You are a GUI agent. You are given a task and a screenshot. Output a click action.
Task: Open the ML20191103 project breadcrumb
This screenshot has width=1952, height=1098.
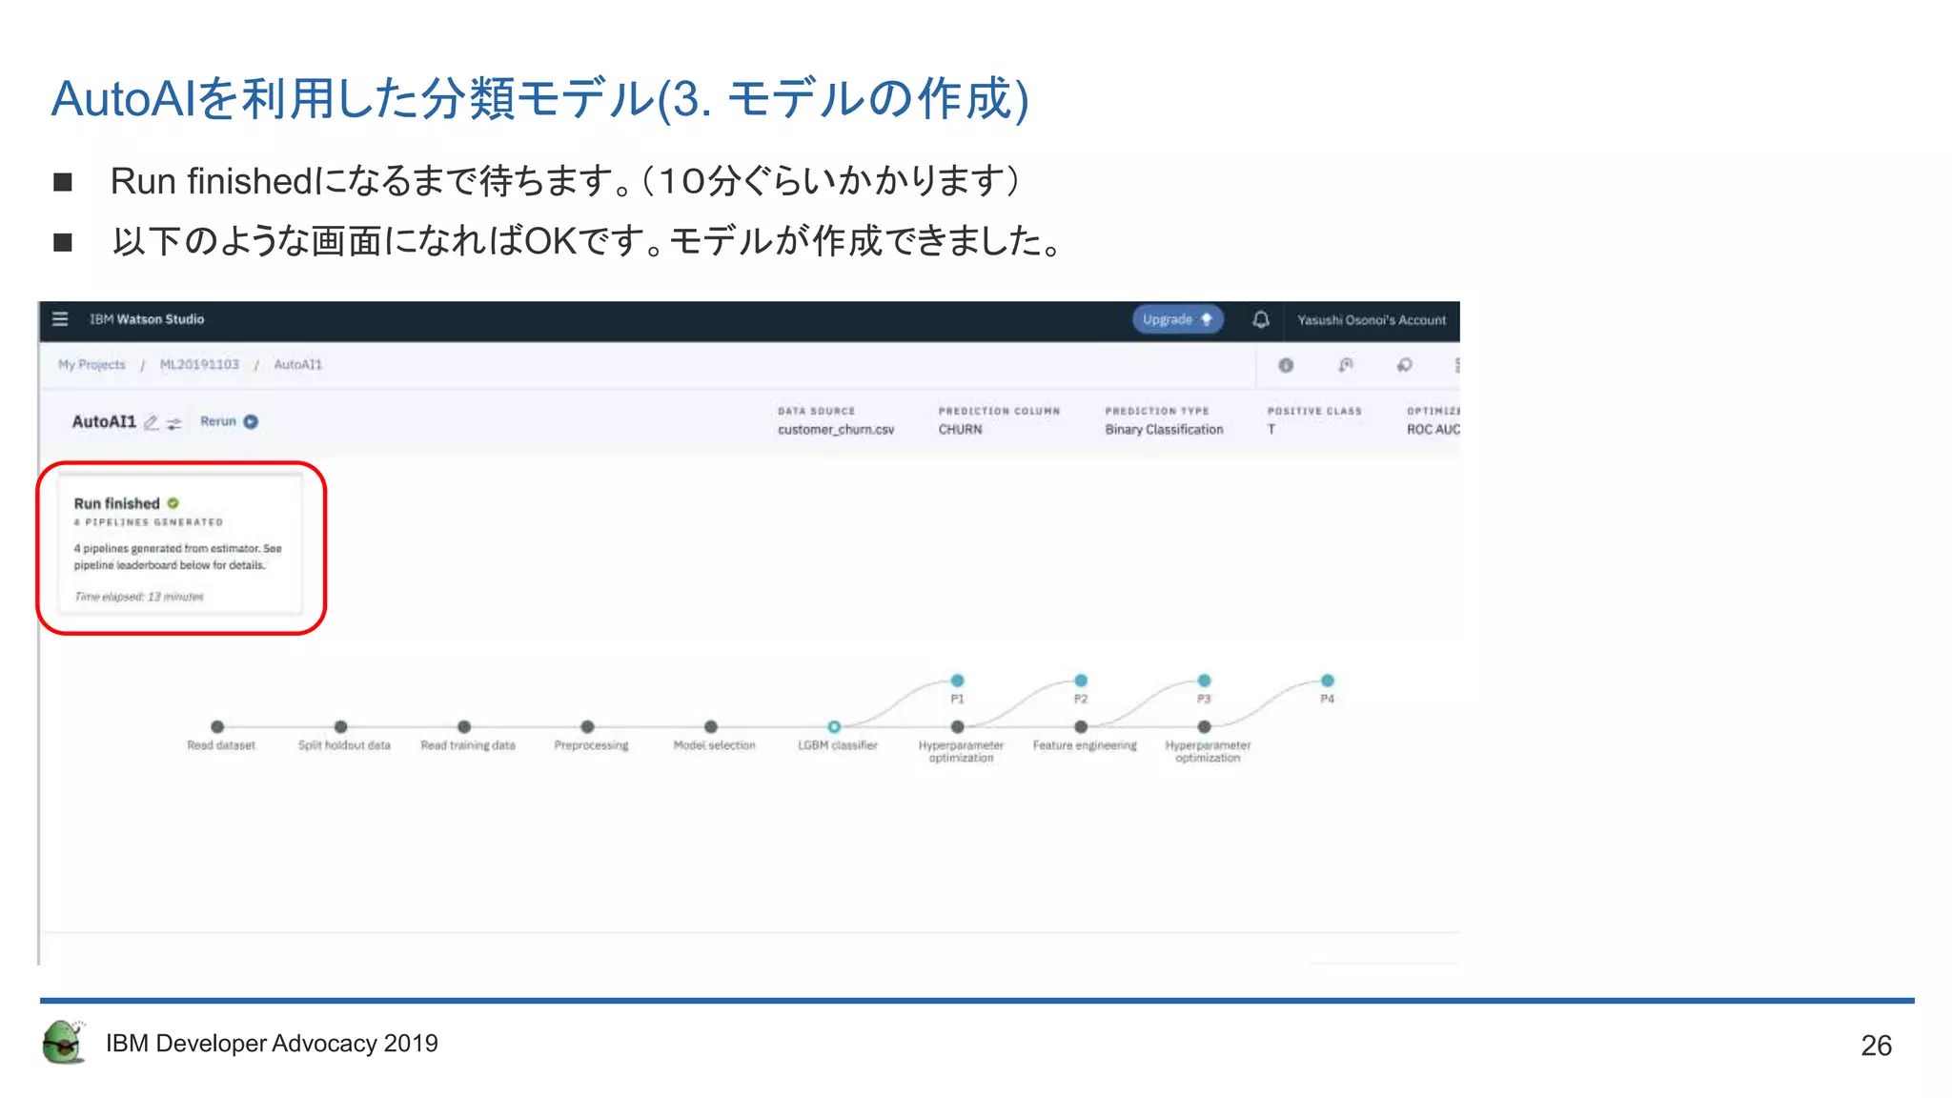click(x=199, y=365)
